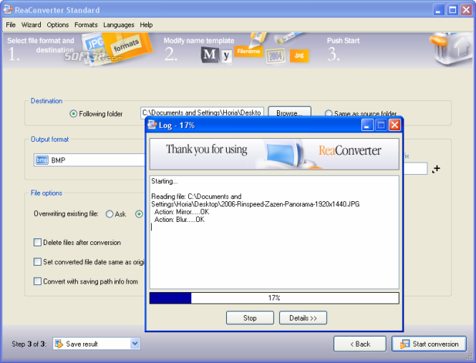
Task: Click the 'Starting...' log line
Action: 164,181
